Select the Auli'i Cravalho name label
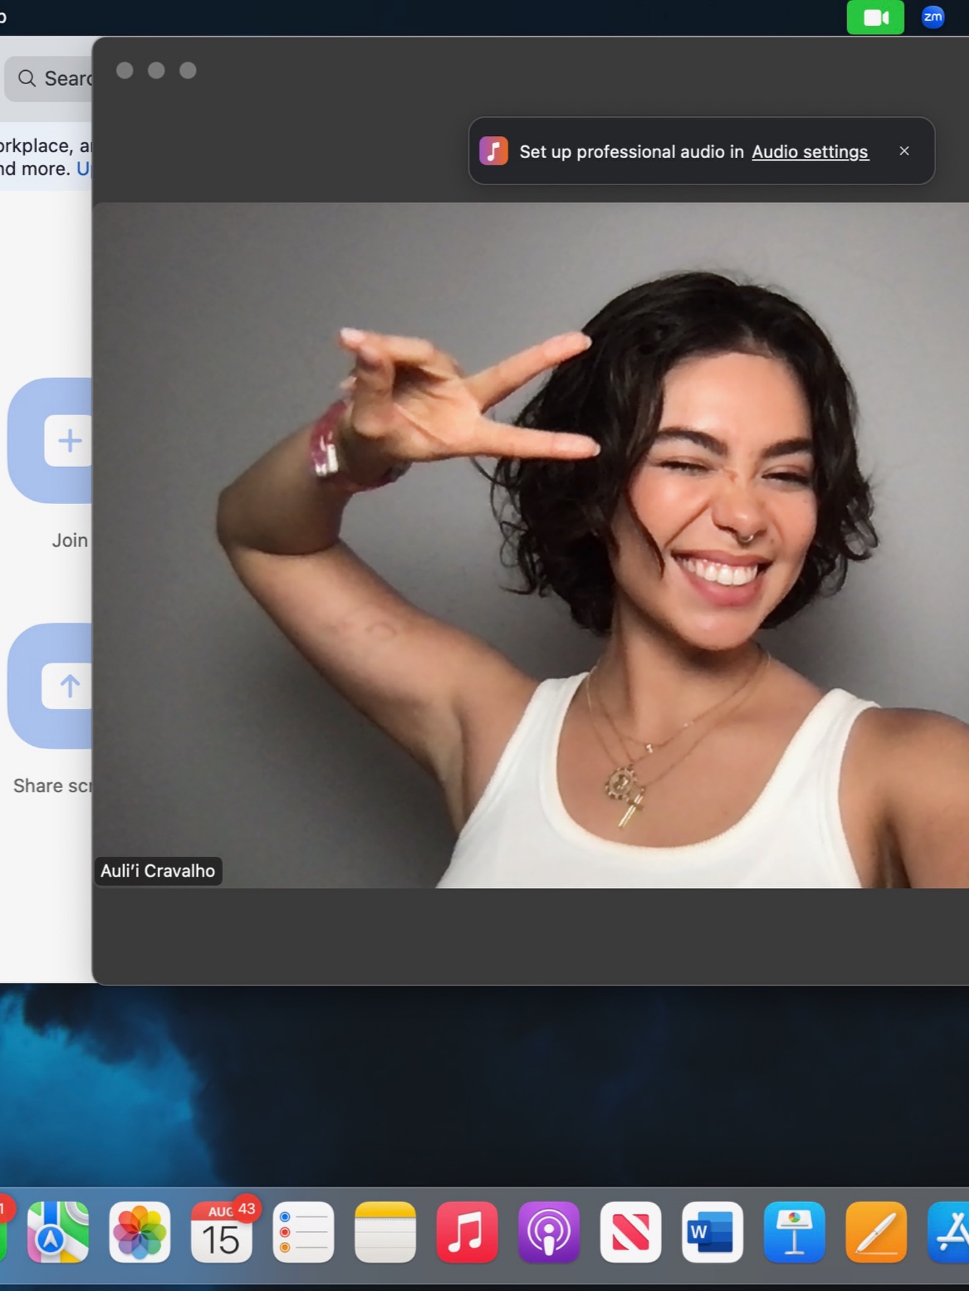969x1291 pixels. tap(158, 871)
